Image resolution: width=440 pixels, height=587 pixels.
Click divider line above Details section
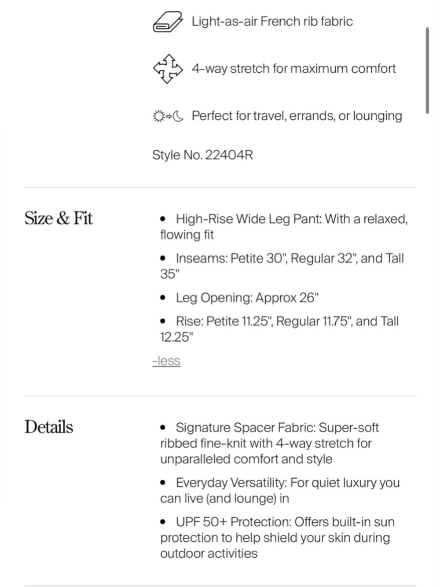(220, 396)
